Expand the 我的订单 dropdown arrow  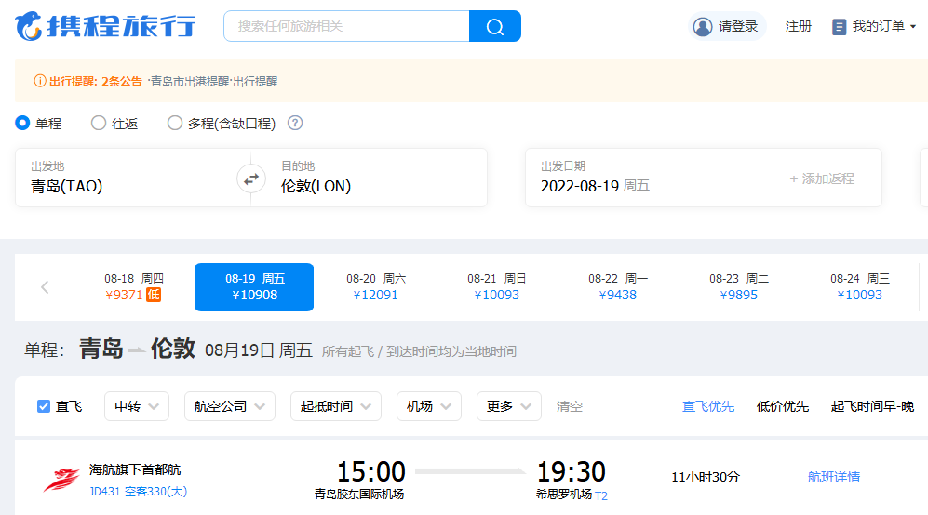click(912, 27)
